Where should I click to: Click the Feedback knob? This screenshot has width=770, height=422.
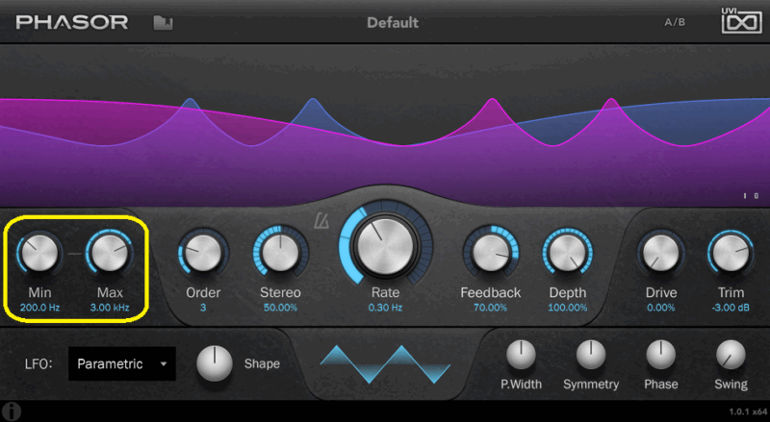tap(490, 253)
